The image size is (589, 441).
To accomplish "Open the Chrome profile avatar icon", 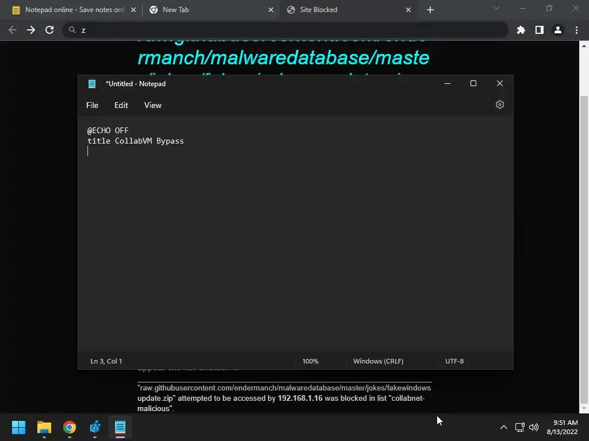I will tap(558, 30).
